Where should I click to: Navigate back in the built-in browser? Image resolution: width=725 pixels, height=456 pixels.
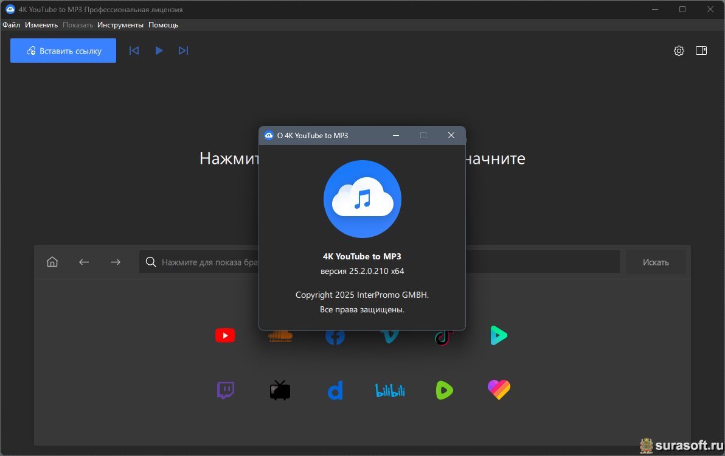pos(84,262)
